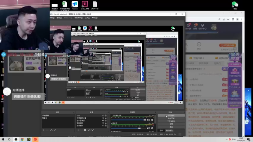Open 场景集合 menu in OBS
The height and width of the screenshot is (142, 253).
pyautogui.click(x=78, y=18)
